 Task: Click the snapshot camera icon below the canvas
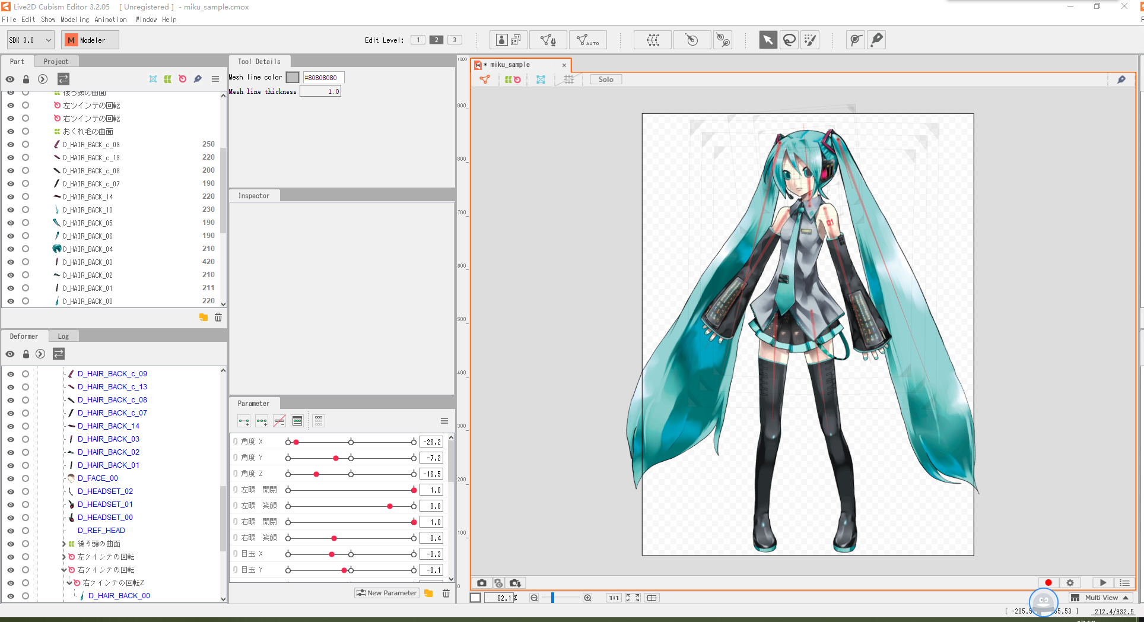click(482, 583)
